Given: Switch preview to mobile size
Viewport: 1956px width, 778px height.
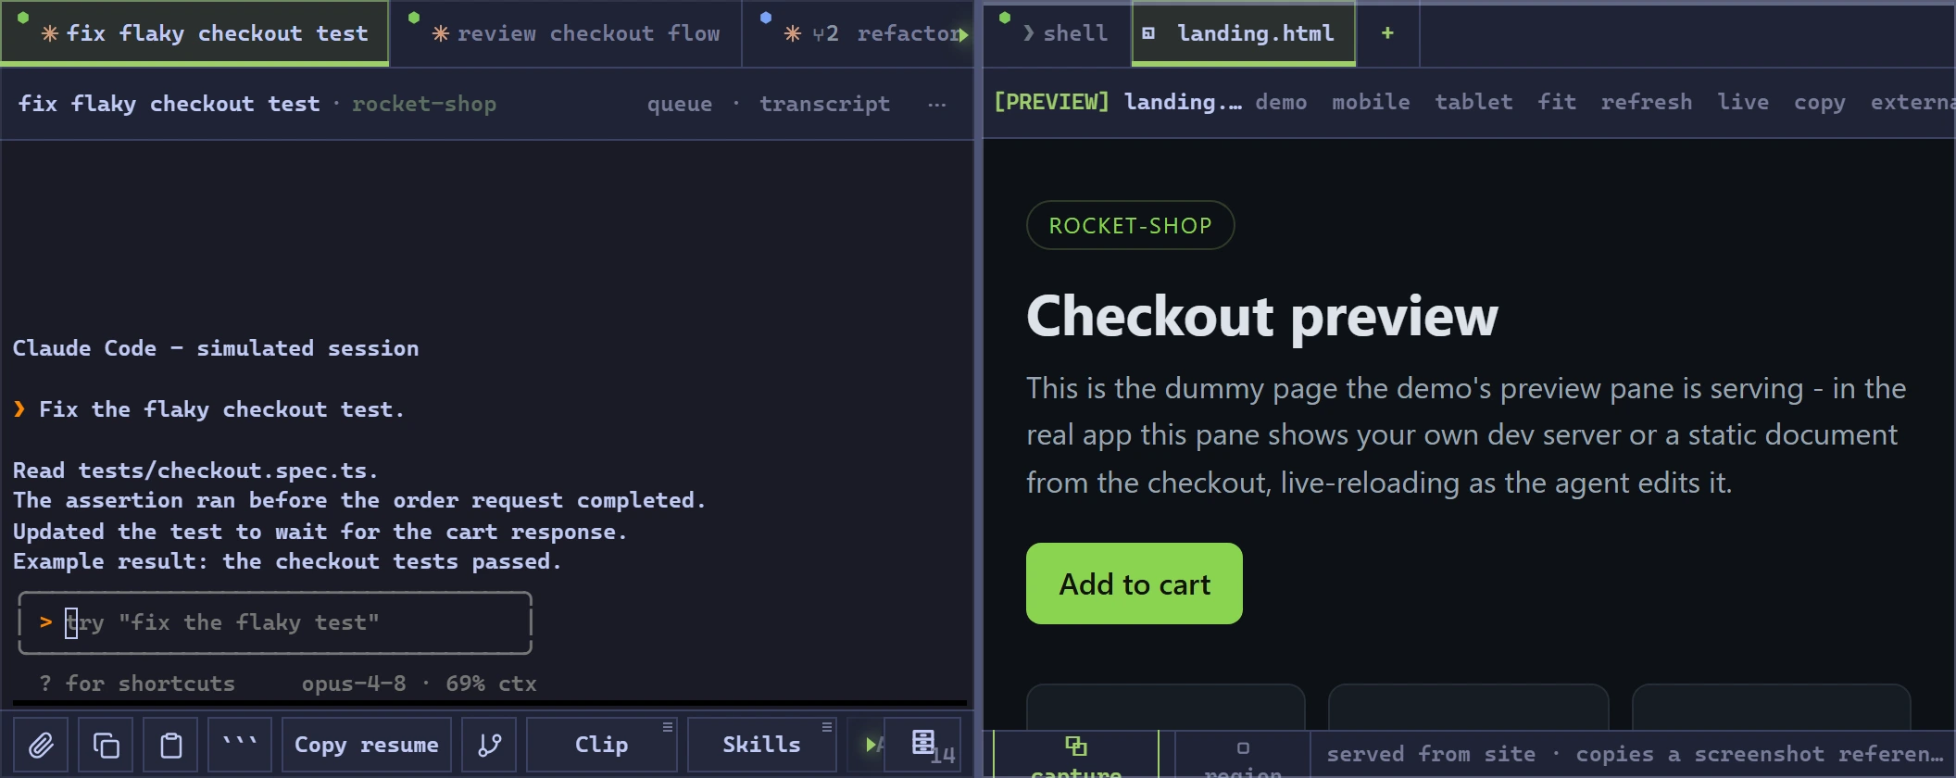Looking at the screenshot, I should click(x=1371, y=102).
